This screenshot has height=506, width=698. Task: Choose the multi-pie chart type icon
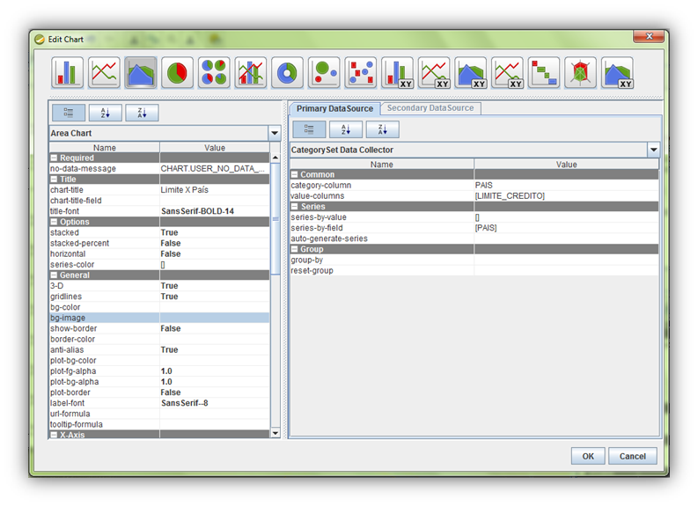(x=214, y=73)
